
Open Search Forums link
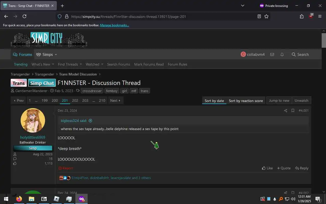pyautogui.click(x=119, y=64)
